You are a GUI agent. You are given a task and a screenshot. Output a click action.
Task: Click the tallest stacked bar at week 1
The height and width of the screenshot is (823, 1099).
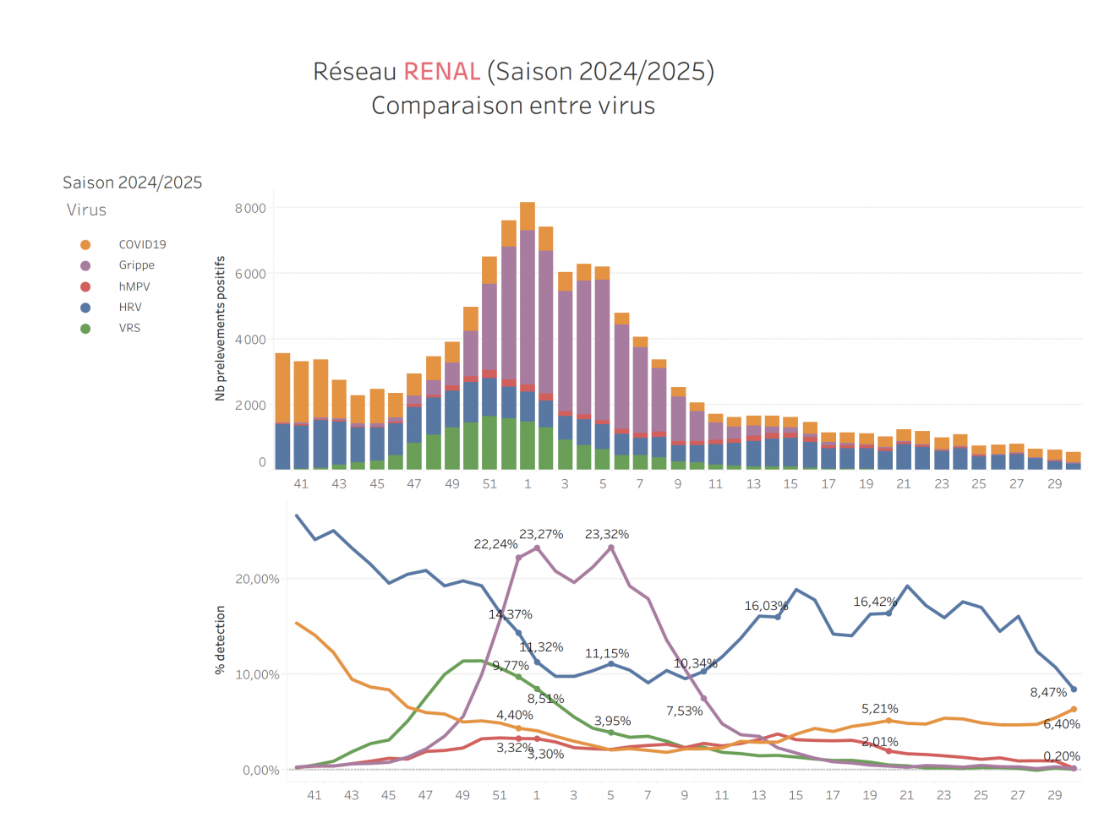click(528, 338)
